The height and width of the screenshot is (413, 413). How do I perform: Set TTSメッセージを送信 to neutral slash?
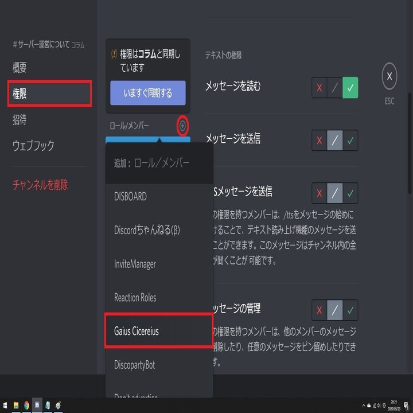pyautogui.click(x=335, y=193)
